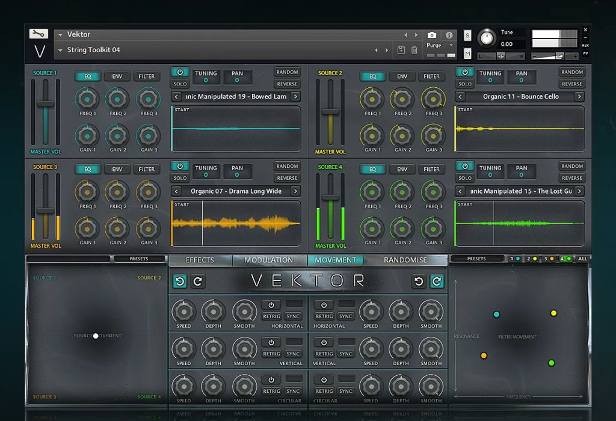Screen dimensions: 616x421
Task: Toggle Source 1 power button
Action: [180, 72]
